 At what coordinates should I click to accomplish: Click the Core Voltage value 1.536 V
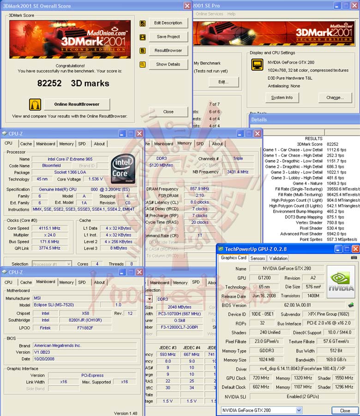[96, 179]
